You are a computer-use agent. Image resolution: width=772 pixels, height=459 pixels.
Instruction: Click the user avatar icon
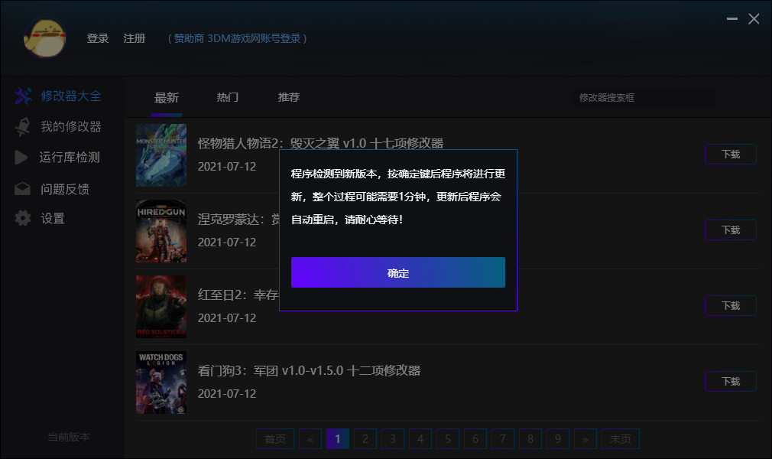[45, 38]
